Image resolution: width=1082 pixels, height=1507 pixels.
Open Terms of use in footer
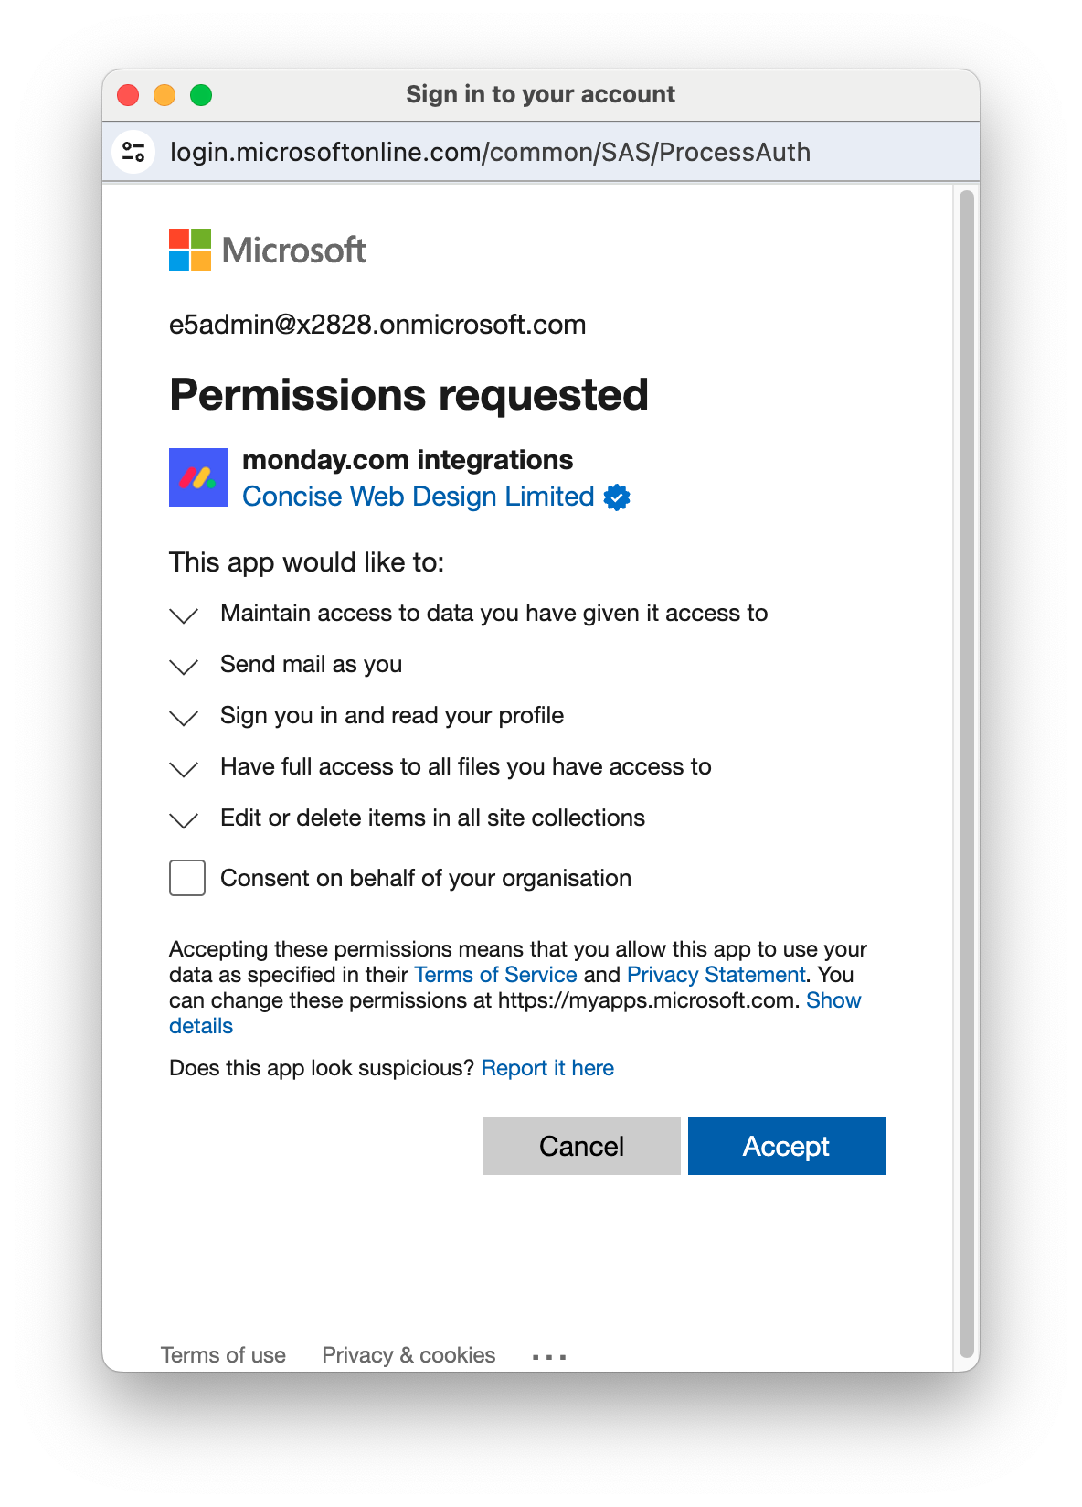click(223, 1355)
